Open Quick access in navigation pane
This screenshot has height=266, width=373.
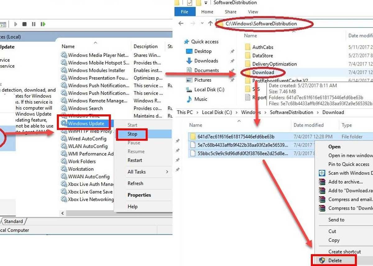205,42
